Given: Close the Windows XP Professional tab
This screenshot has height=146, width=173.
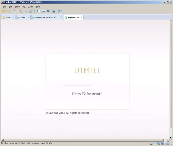Looking at the screenshot, I should [61, 17].
